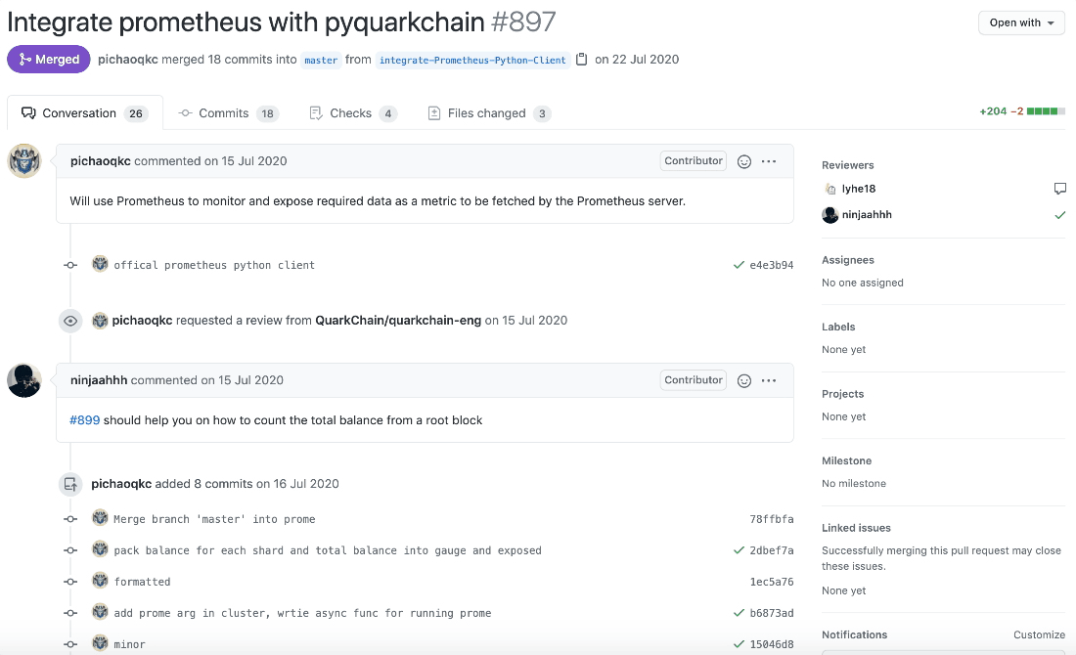Open commit 'pack balance for each shard' message

[x=328, y=550]
